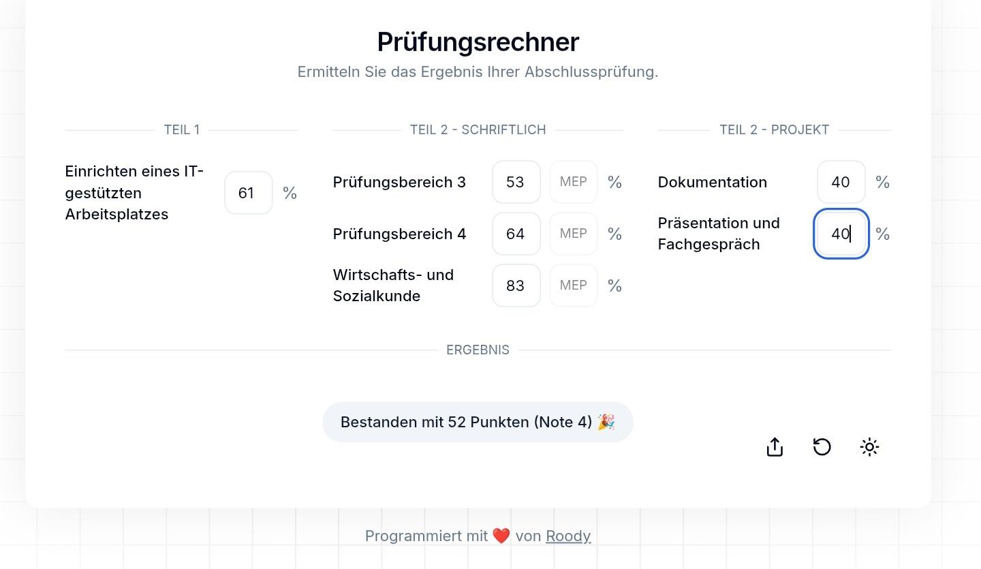
Task: Select the Dokumentation score field
Action: (841, 182)
